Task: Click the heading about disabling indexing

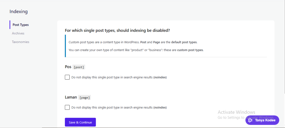Action: click(117, 30)
